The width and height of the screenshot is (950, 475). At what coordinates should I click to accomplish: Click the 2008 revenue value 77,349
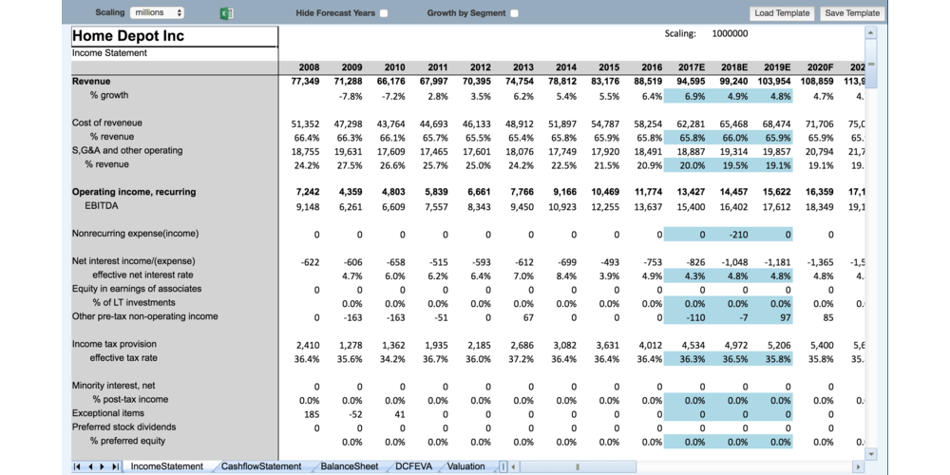[305, 81]
